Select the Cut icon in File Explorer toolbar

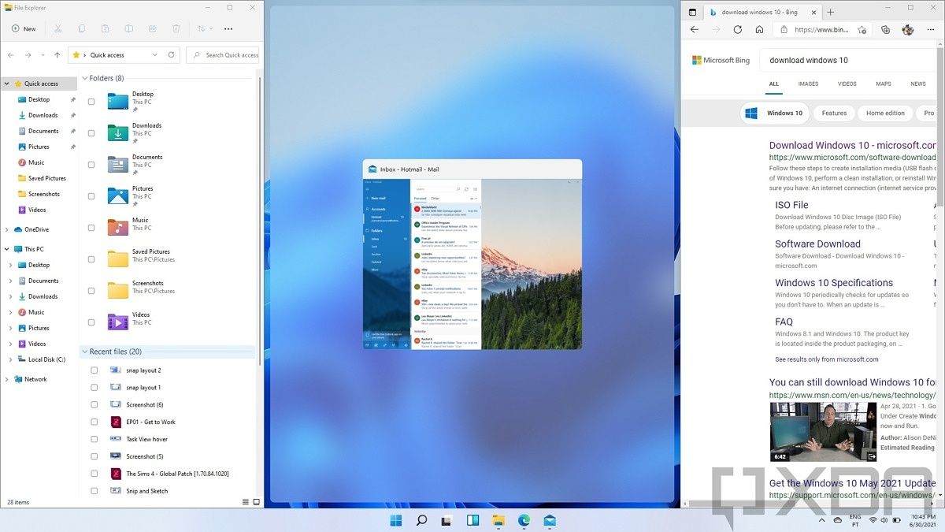click(x=58, y=28)
